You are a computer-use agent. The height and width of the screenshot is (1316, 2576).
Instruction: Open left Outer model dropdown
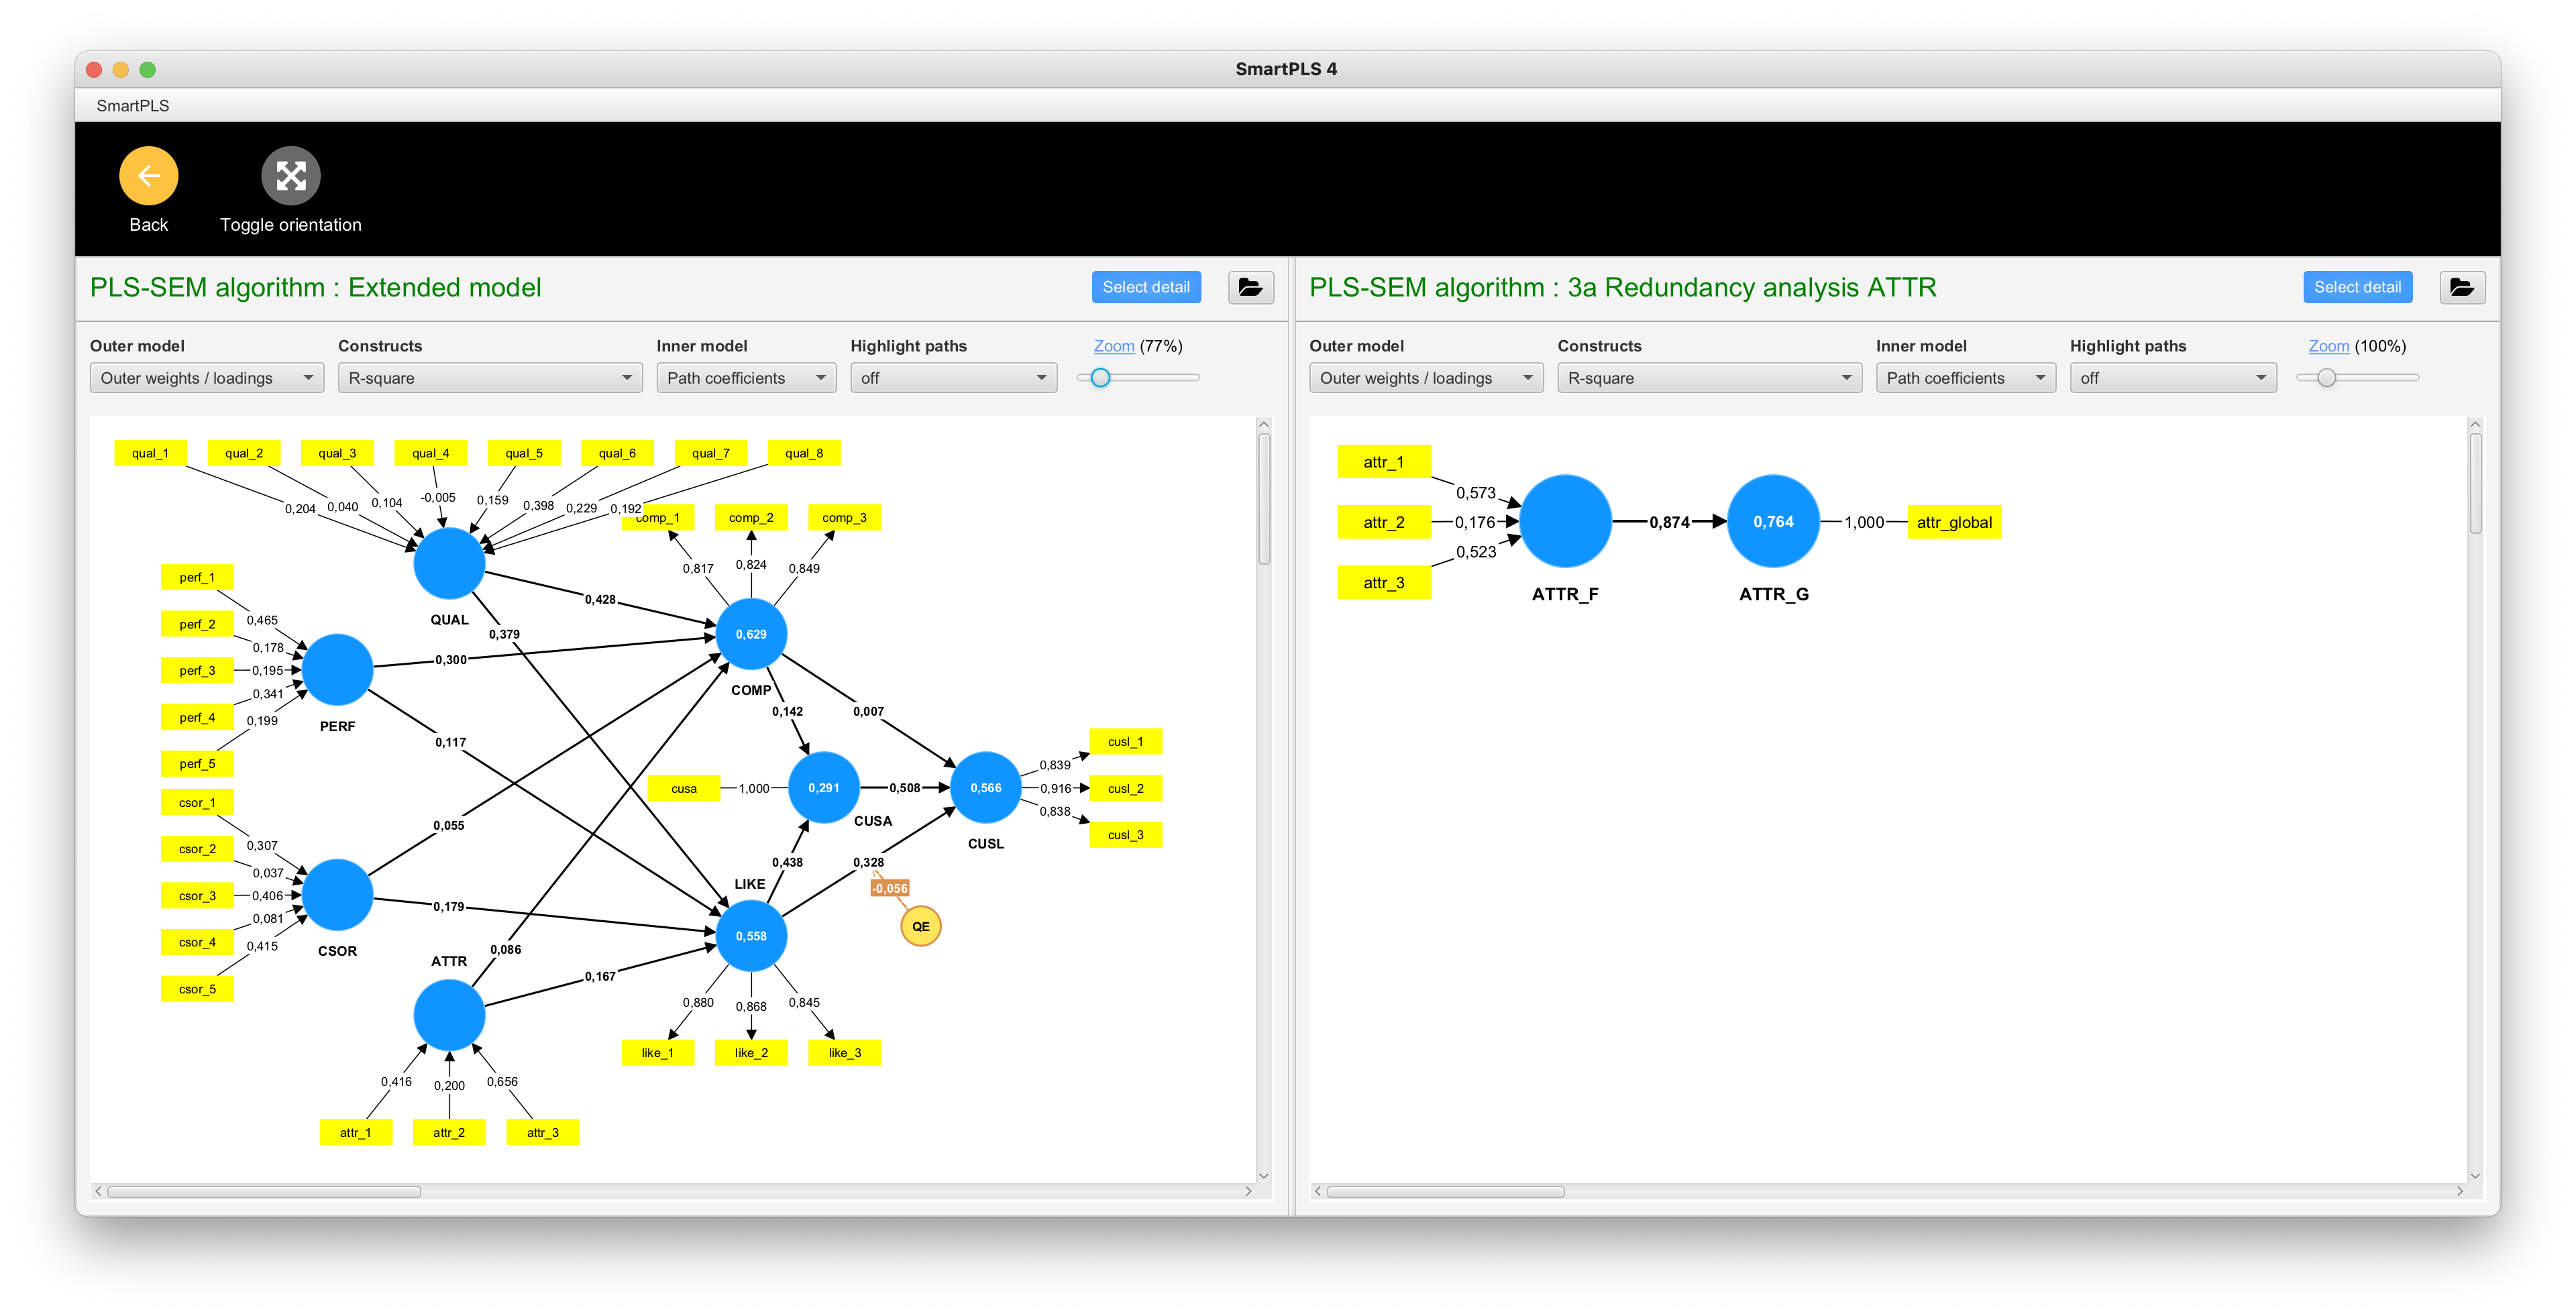click(x=206, y=378)
